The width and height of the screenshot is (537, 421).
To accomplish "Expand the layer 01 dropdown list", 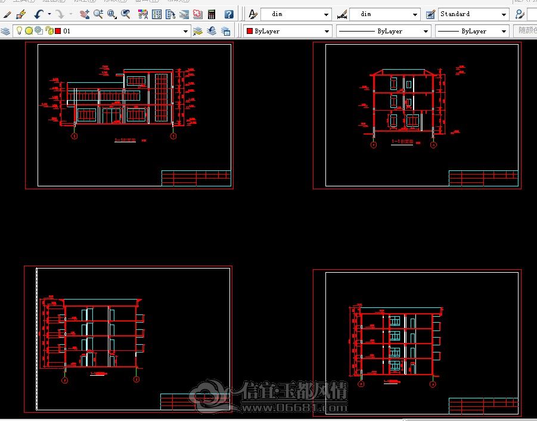I will coord(185,31).
